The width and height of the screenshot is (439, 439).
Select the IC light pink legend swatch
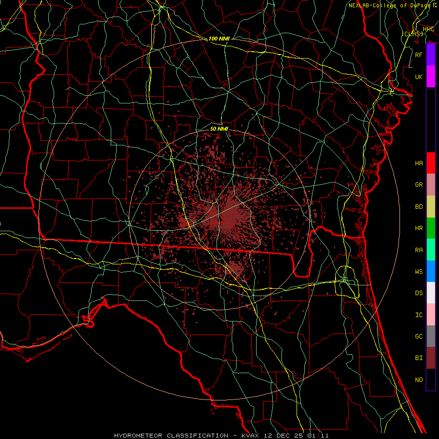[x=431, y=315]
